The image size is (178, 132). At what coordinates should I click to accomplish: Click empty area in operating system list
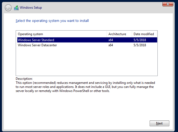(x=87, y=62)
